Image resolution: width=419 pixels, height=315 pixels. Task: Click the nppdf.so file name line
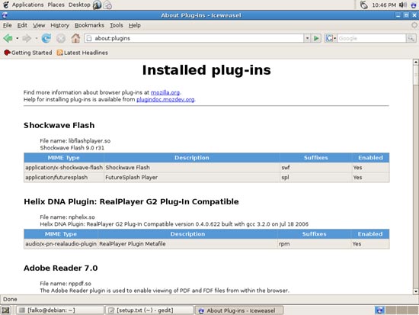coord(66,284)
